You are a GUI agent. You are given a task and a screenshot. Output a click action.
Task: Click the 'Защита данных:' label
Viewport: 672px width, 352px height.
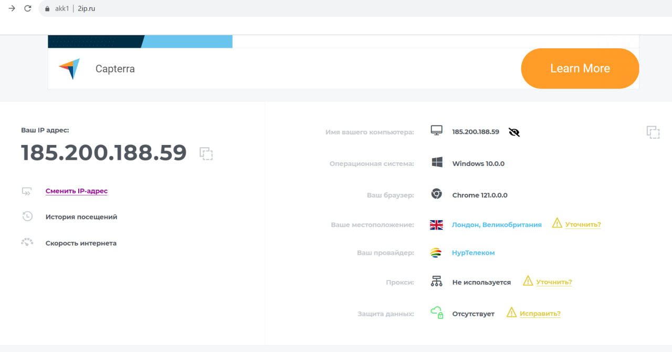[x=386, y=314]
